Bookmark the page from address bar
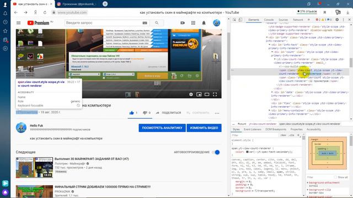 click(x=325, y=12)
